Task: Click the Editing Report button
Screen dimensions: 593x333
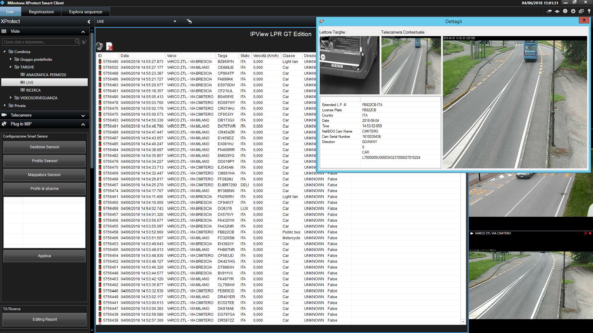Action: click(x=45, y=319)
